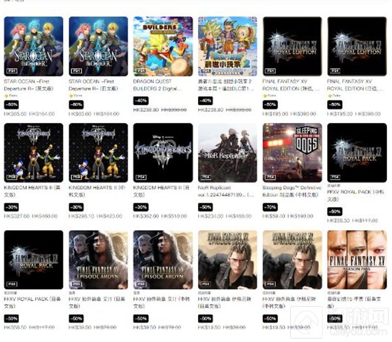This screenshot has width=392, height=342.
Task: Open first FFXV Episode Ardyn cover image
Action: click(98, 260)
